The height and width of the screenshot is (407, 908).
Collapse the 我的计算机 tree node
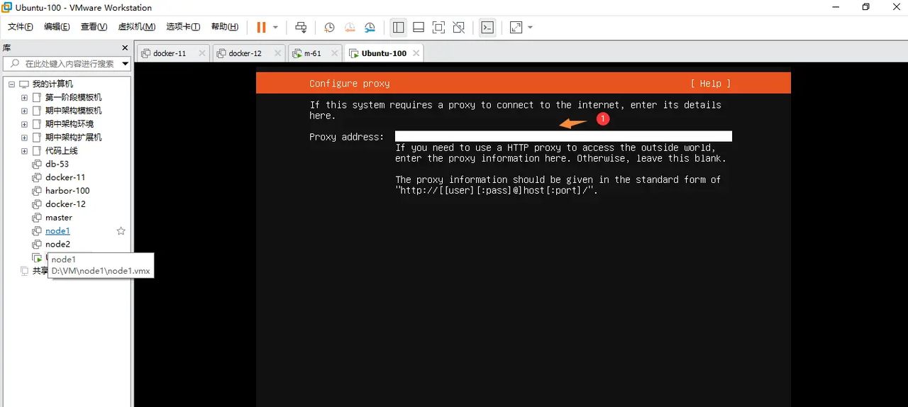11,84
